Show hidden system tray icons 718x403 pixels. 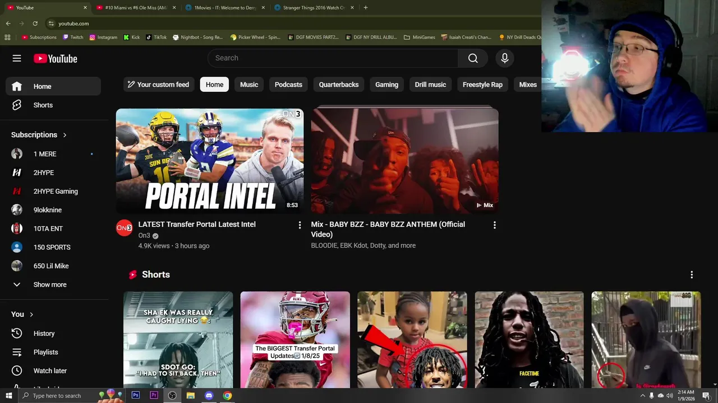642,396
